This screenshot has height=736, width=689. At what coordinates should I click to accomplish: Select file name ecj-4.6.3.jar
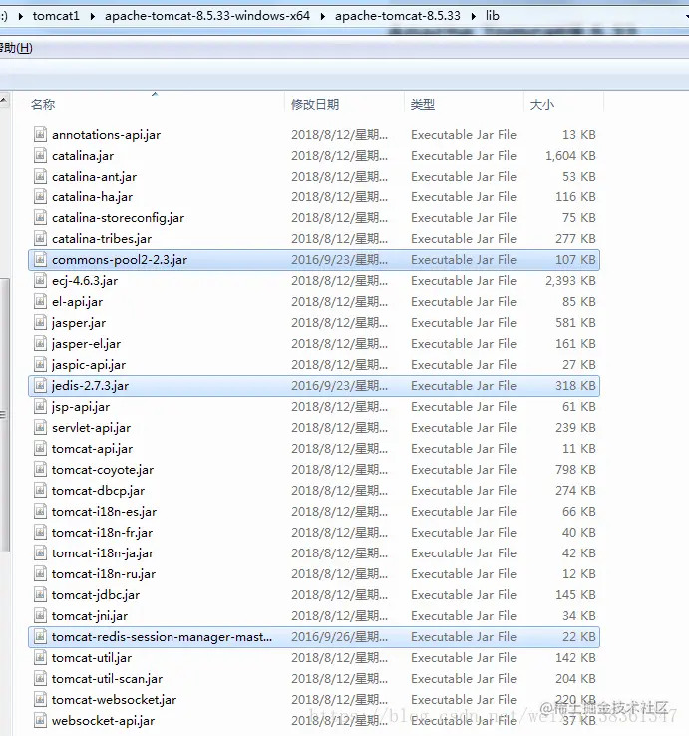point(85,281)
